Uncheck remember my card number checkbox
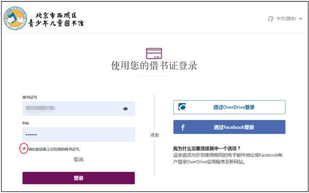Image resolution: width=309 pixels, height=193 pixels. [24, 149]
